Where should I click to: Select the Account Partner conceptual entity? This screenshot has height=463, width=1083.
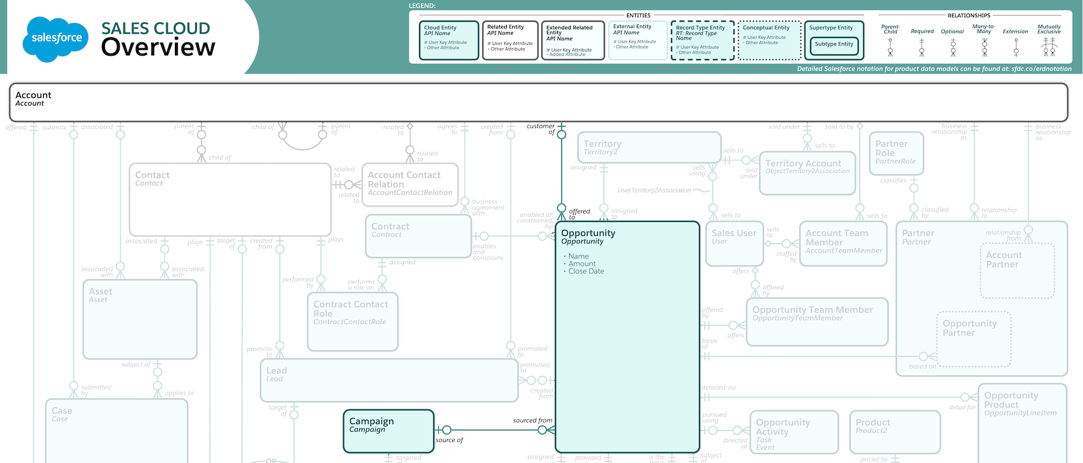[1017, 270]
